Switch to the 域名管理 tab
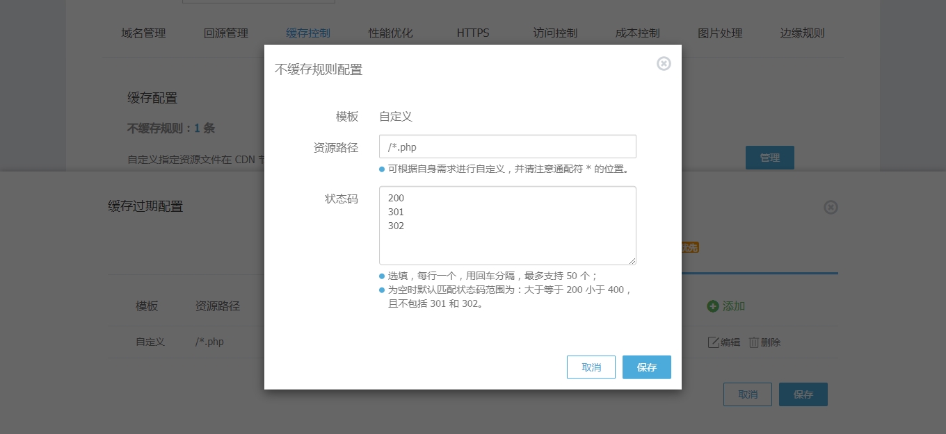946x434 pixels. 143,33
